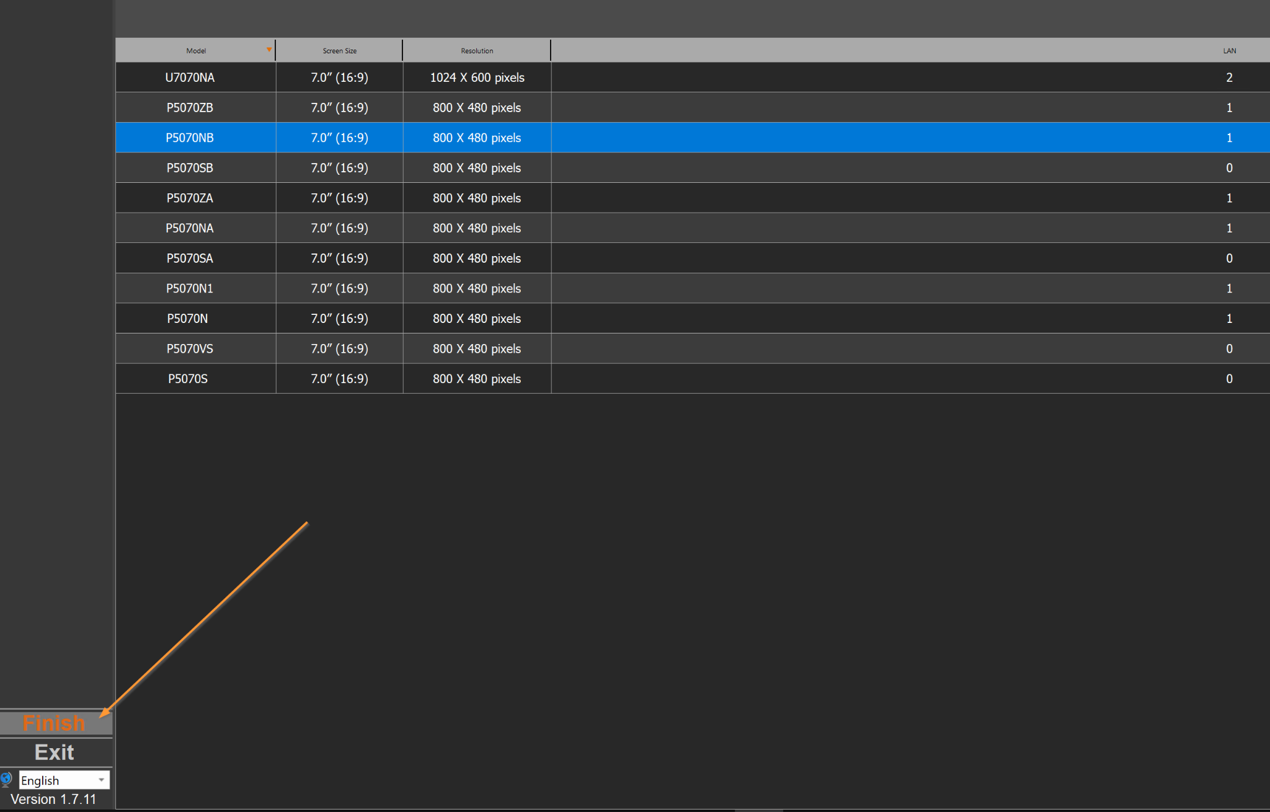Pick the P5070N model row
The image size is (1270, 812).
(x=187, y=319)
